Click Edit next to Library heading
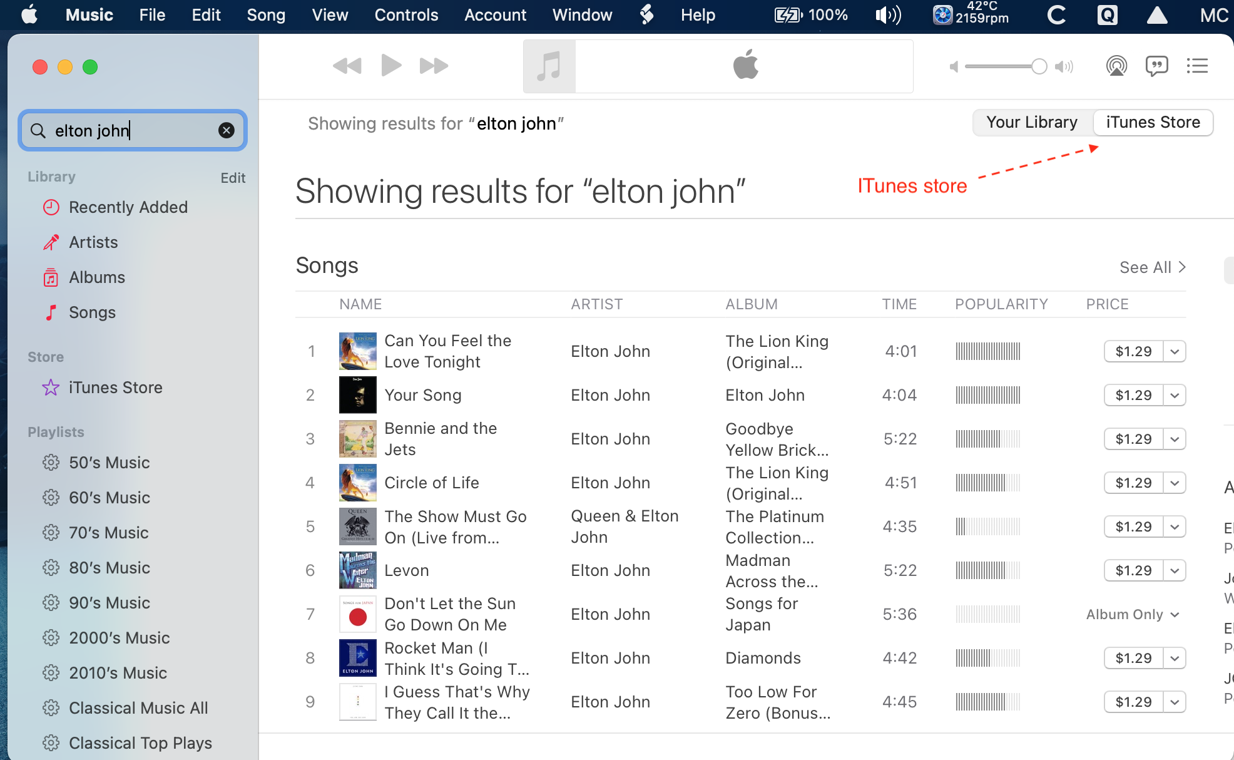Viewport: 1234px width, 760px height. pos(233,178)
